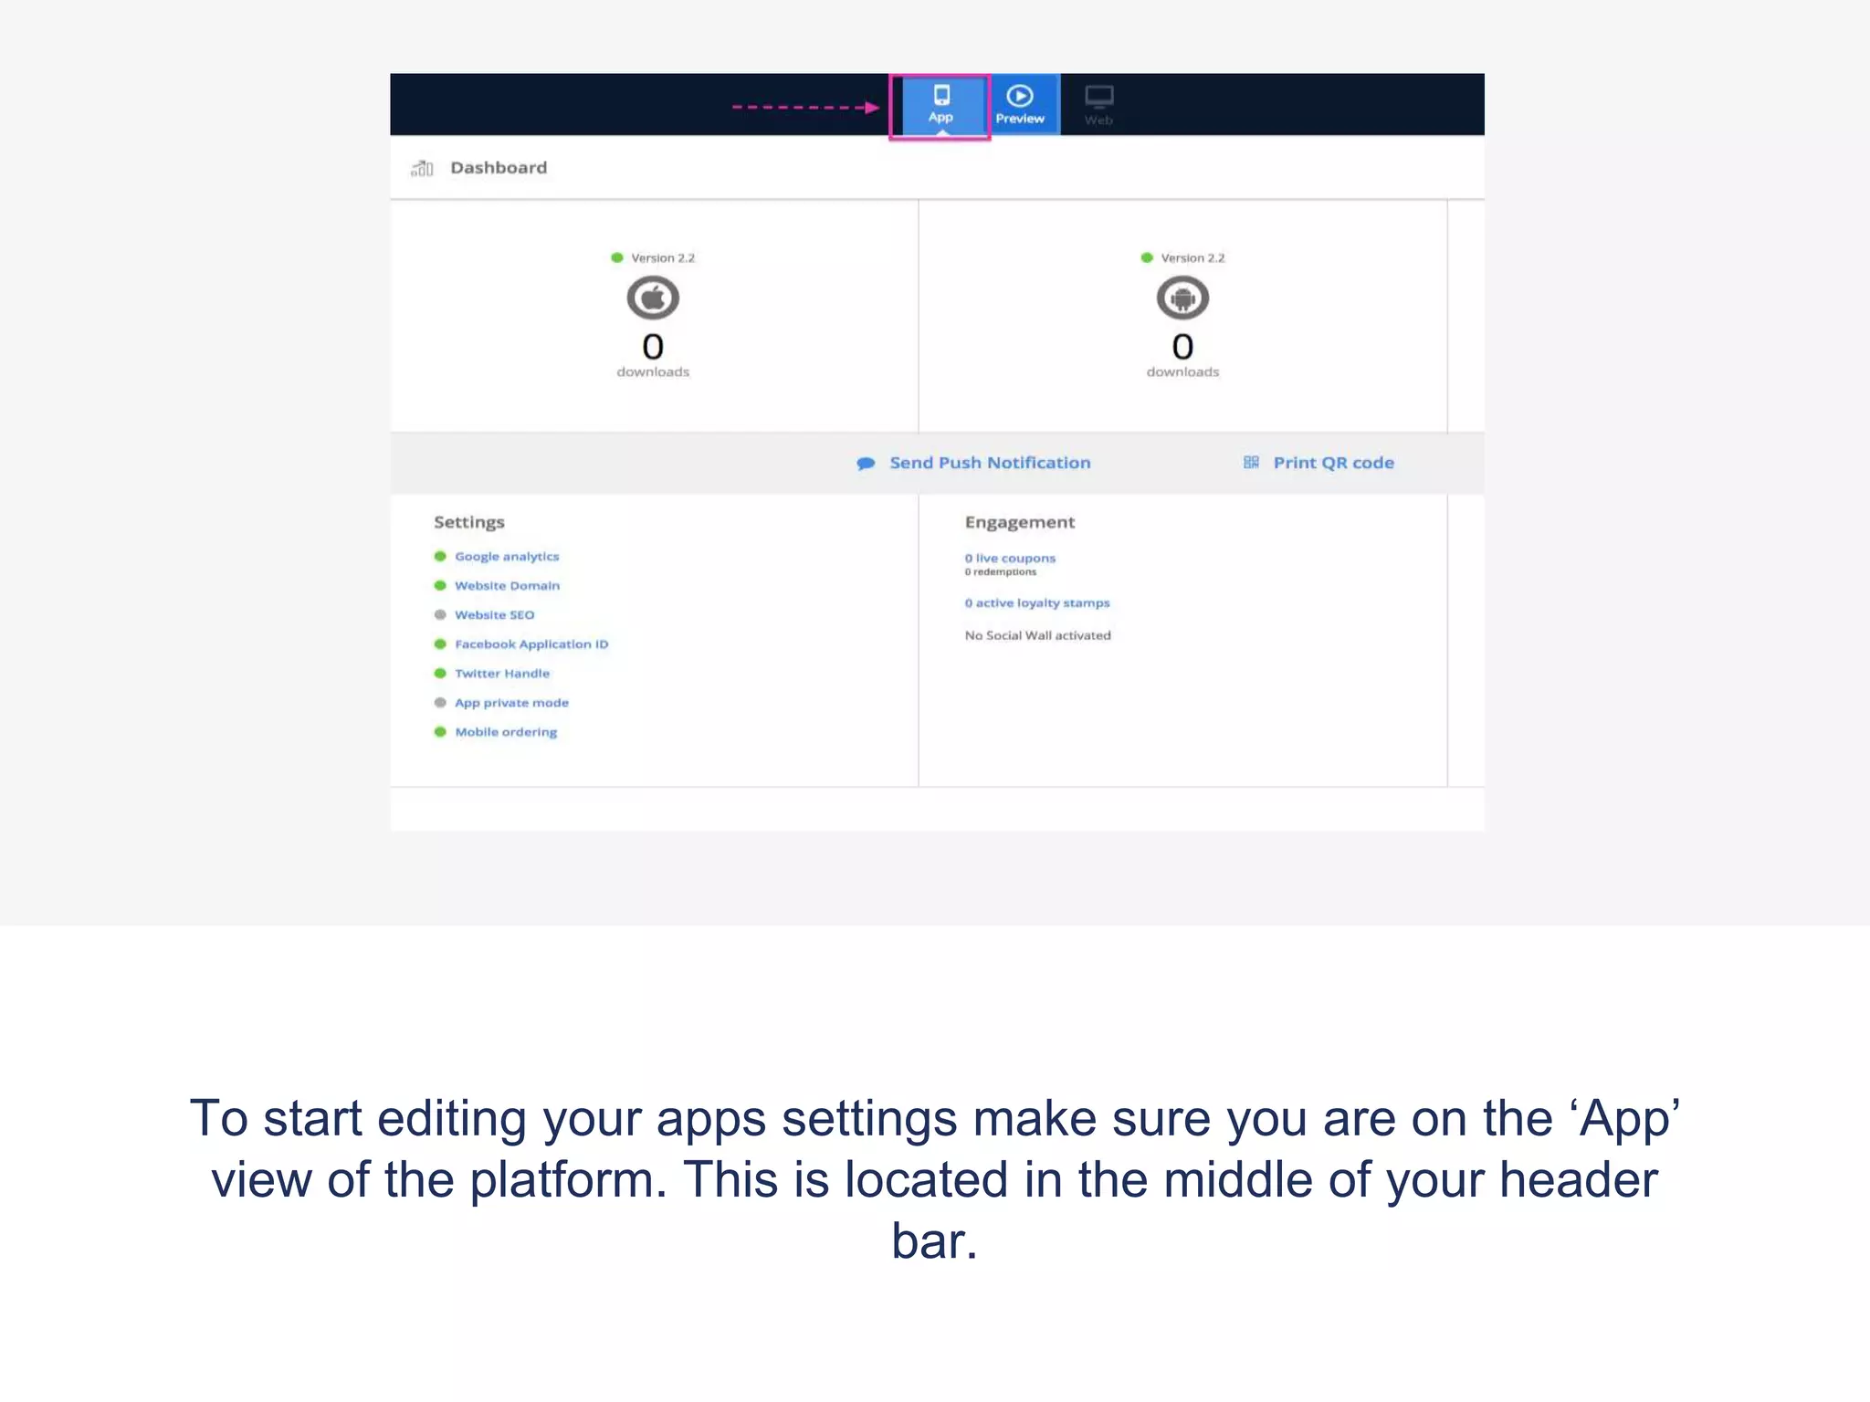The height and width of the screenshot is (1402, 1870).
Task: Switch to the Web view tab
Action: [1098, 105]
